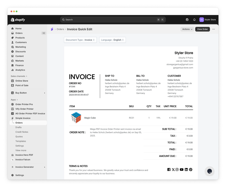The width and height of the screenshot is (226, 187).
Task: Expand the Apps section
Action: (x=14, y=100)
